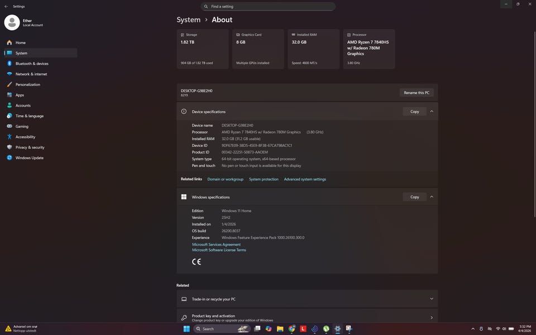The image size is (536, 335).
Task: Open the Snipping Tool taskbar icon
Action: pyautogui.click(x=349, y=329)
